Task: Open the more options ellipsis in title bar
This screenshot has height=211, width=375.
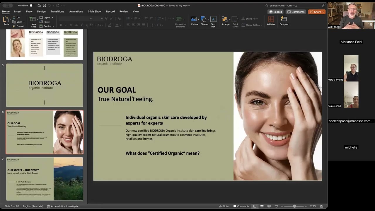Action: tap(63, 5)
